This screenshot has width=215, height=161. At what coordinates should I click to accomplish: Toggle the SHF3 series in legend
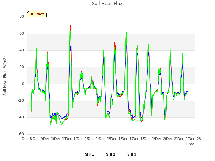pos(128,154)
